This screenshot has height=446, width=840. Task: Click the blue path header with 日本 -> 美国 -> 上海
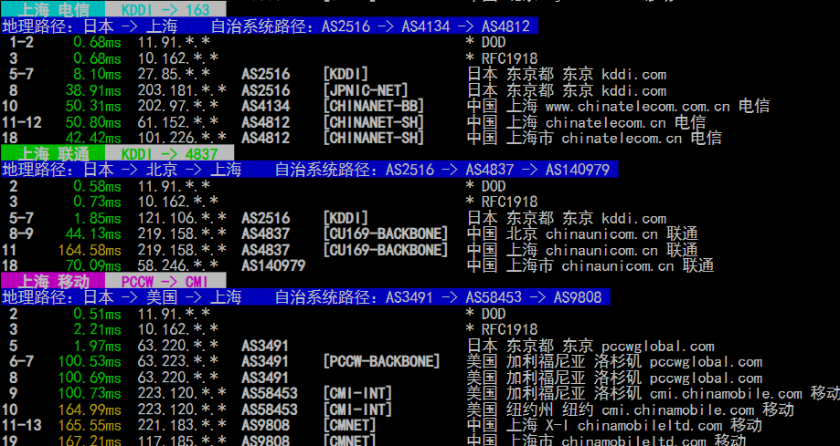coord(302,297)
